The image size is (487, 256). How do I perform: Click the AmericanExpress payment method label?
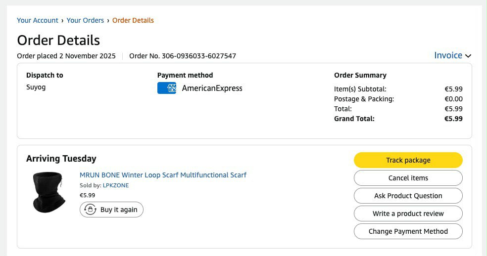click(x=212, y=88)
